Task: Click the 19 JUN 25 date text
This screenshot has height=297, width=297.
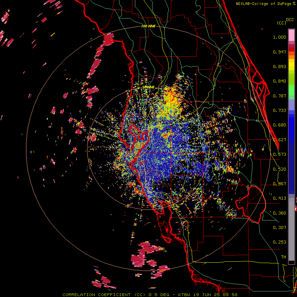Action: [x=207, y=295]
